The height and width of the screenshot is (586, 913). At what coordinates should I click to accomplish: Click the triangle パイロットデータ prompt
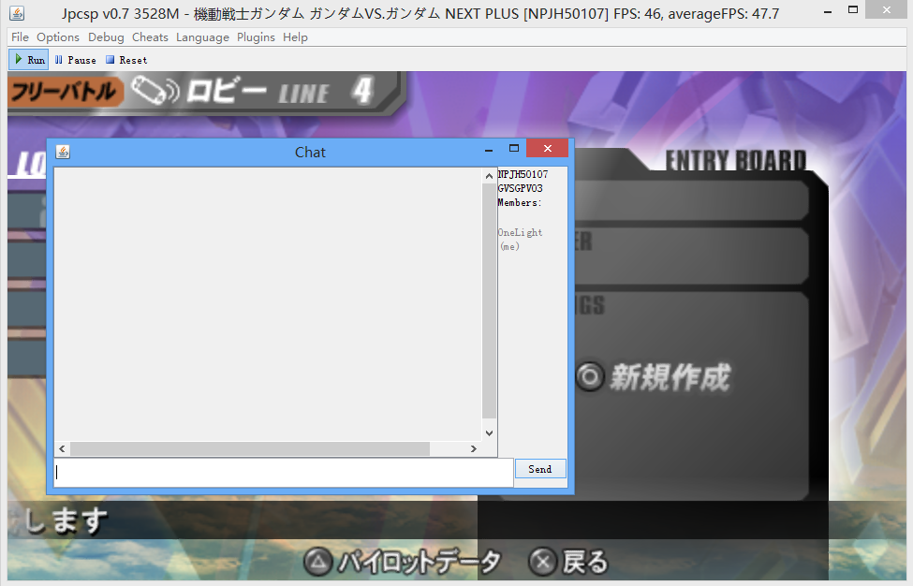click(x=403, y=563)
